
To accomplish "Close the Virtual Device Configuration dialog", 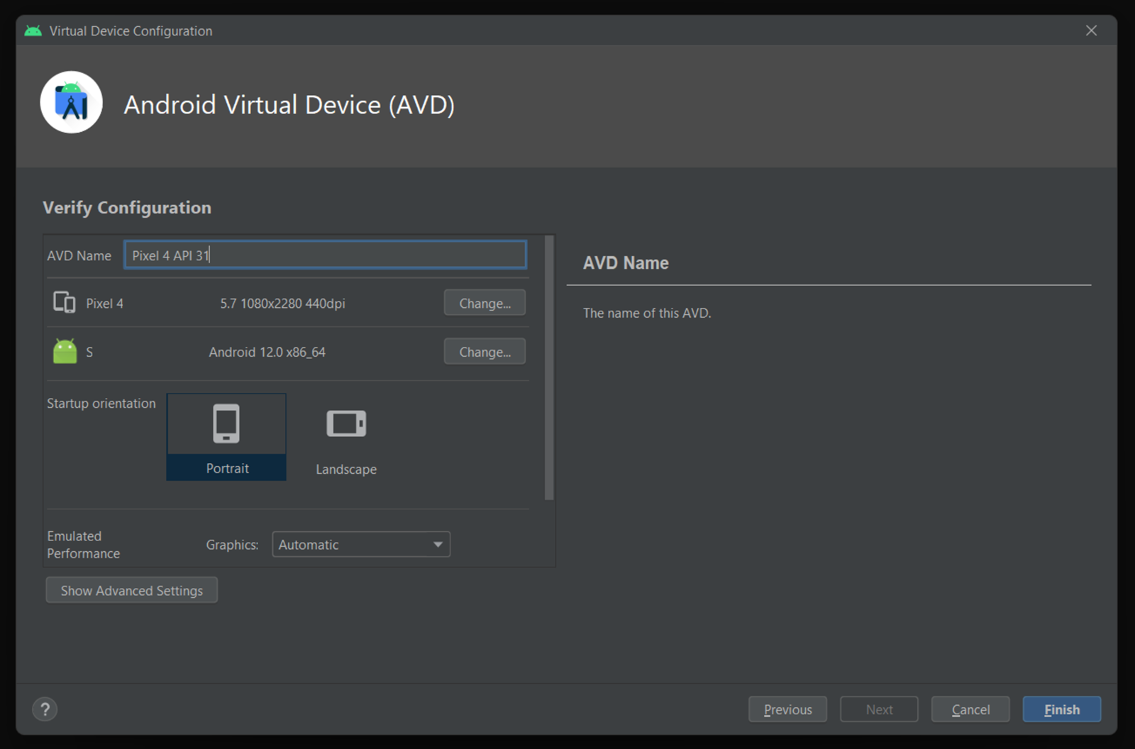I will point(1091,30).
